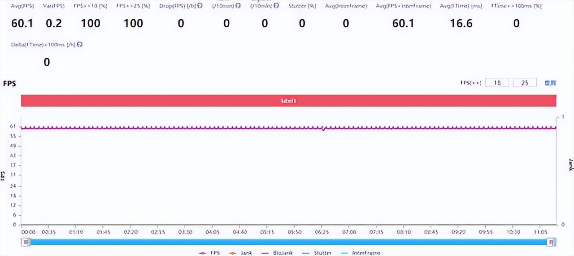
Task: Click the 07:00 time axis label
Action: (349, 233)
